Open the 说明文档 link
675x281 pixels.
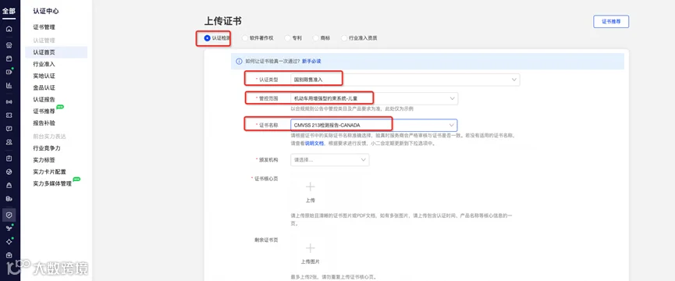tap(314, 144)
